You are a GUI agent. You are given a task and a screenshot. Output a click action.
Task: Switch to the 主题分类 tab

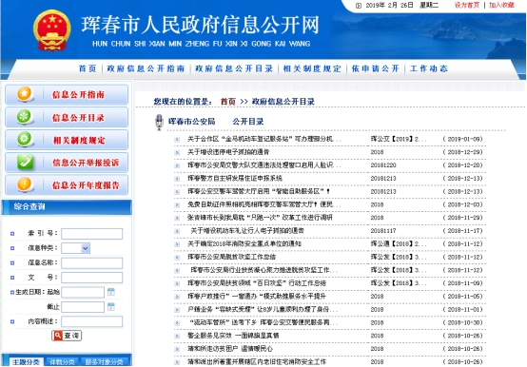(26, 361)
